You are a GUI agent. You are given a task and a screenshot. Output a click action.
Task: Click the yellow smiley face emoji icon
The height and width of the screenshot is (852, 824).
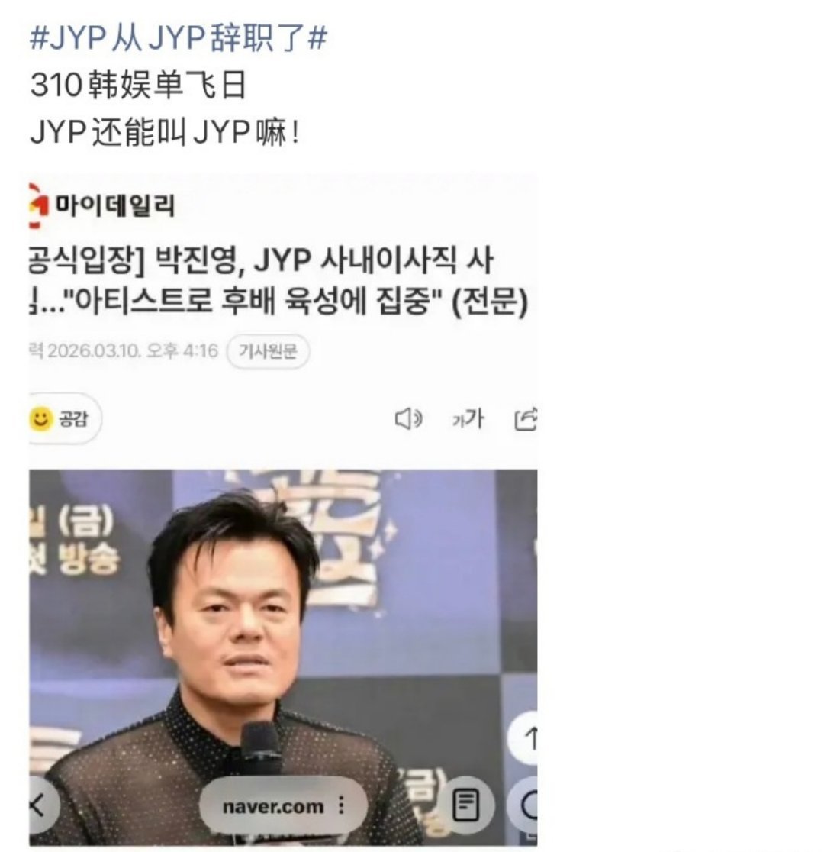pos(41,419)
